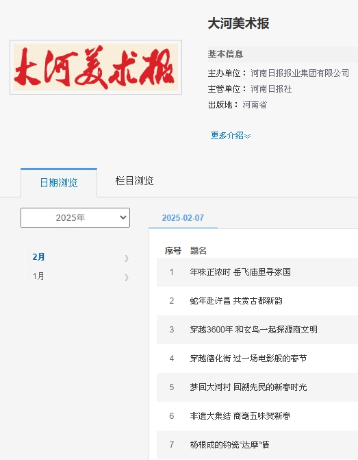Select the 2025-02-07 issue date tab

(183, 218)
